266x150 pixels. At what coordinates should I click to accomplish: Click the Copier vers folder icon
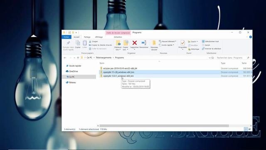coord(126,43)
